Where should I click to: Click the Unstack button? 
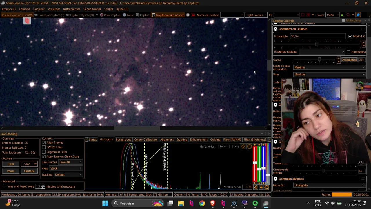29,171
